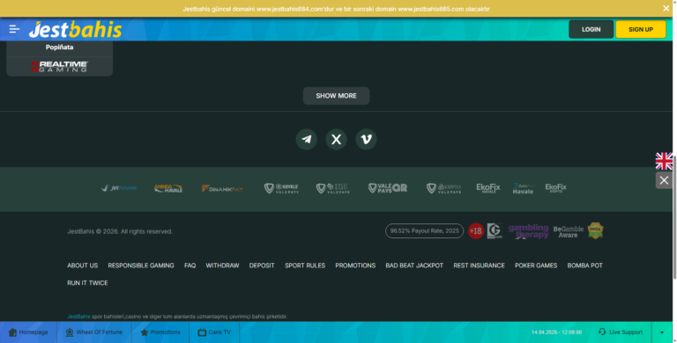677x343 pixels.
Task: Open the Run It Twice footer link
Action: pos(87,283)
